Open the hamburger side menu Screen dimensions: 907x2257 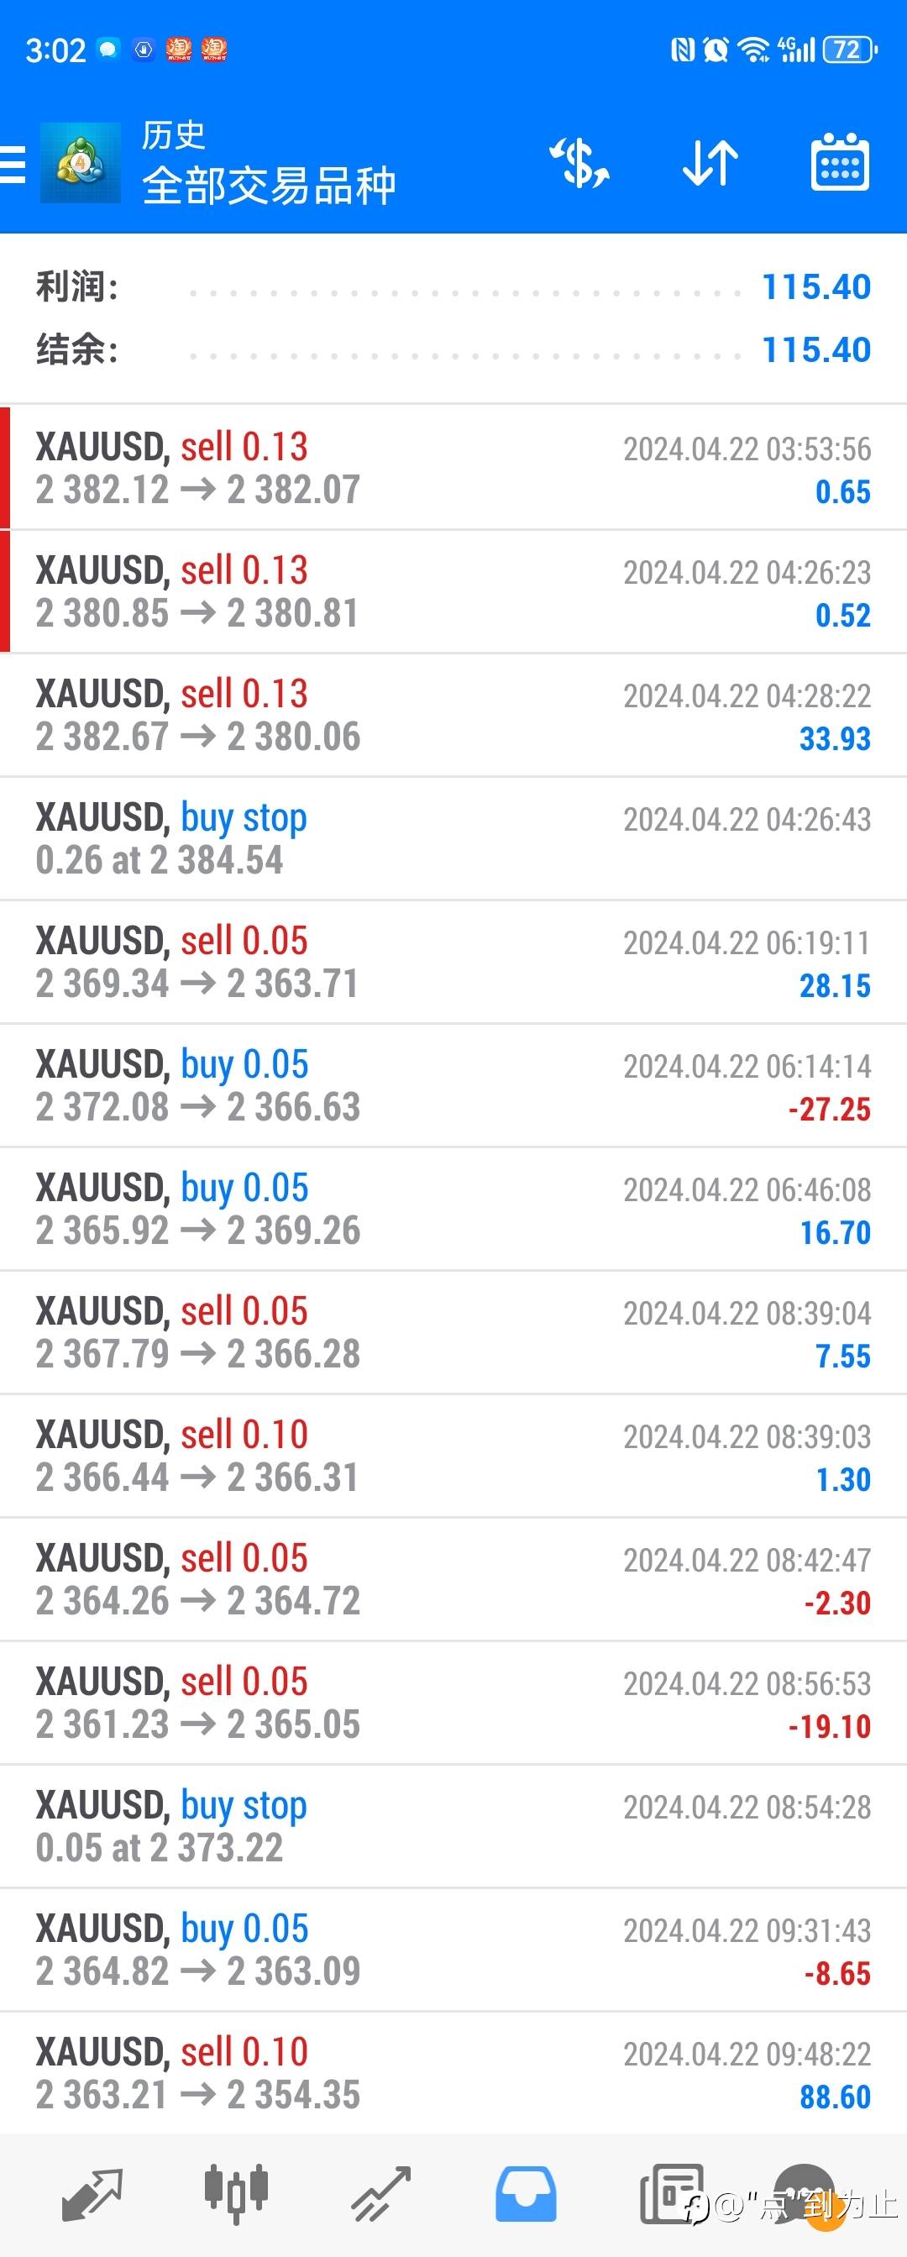pos(14,164)
